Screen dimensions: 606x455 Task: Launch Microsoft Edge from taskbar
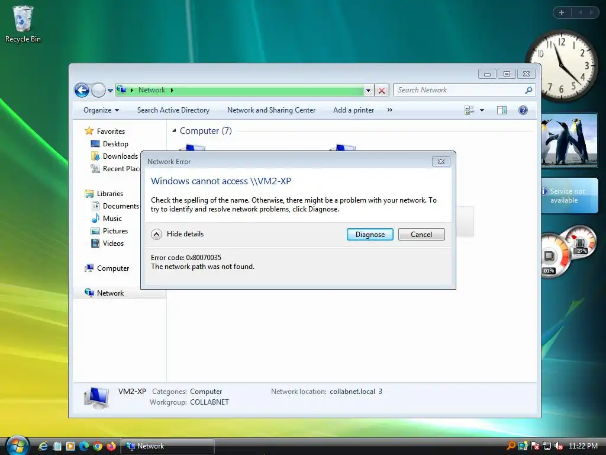pos(84,446)
